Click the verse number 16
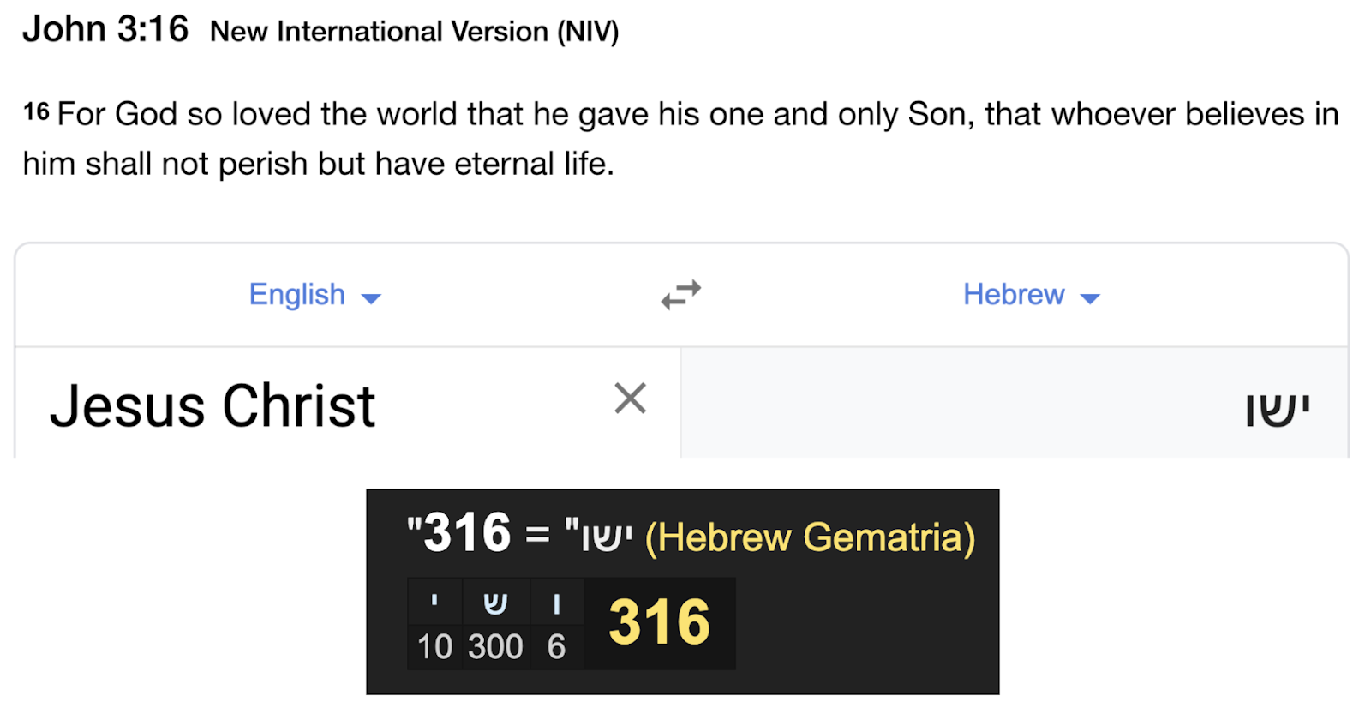 36,111
